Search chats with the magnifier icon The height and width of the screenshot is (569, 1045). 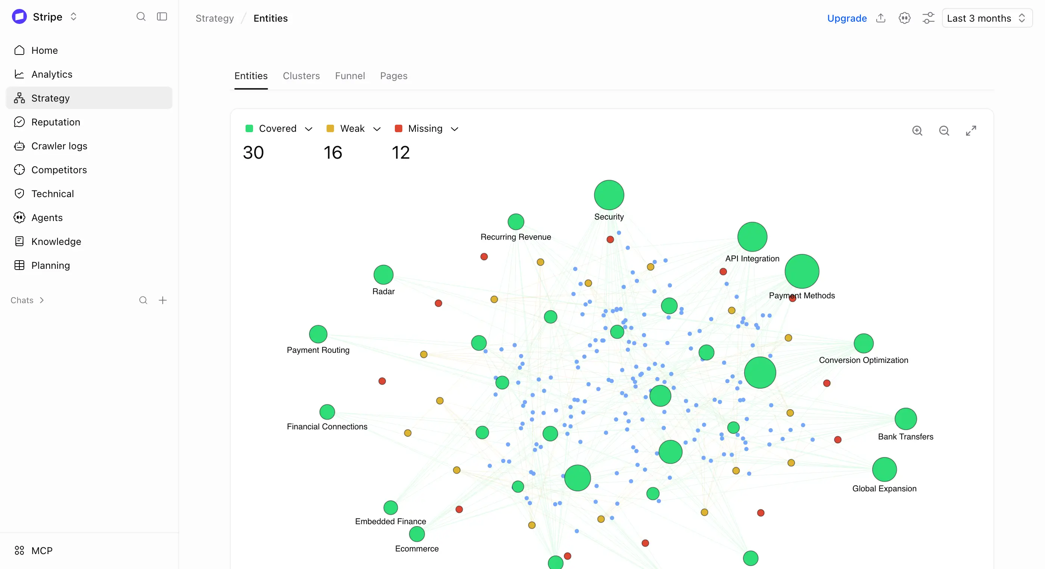[143, 300]
